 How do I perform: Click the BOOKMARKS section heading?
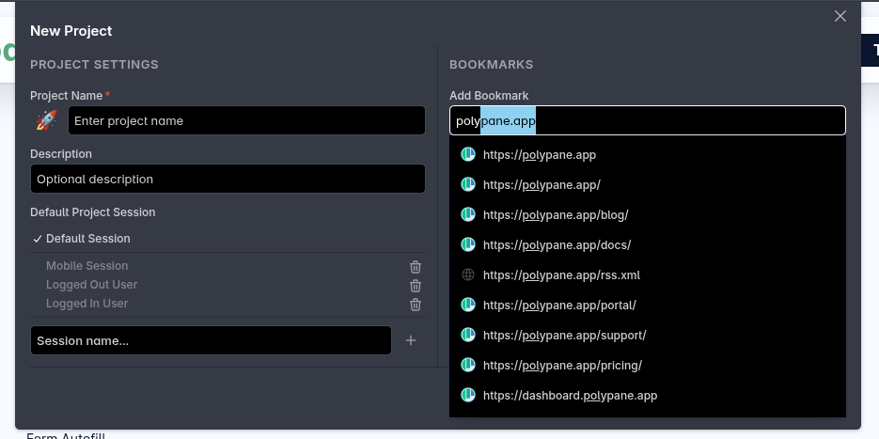[491, 65]
